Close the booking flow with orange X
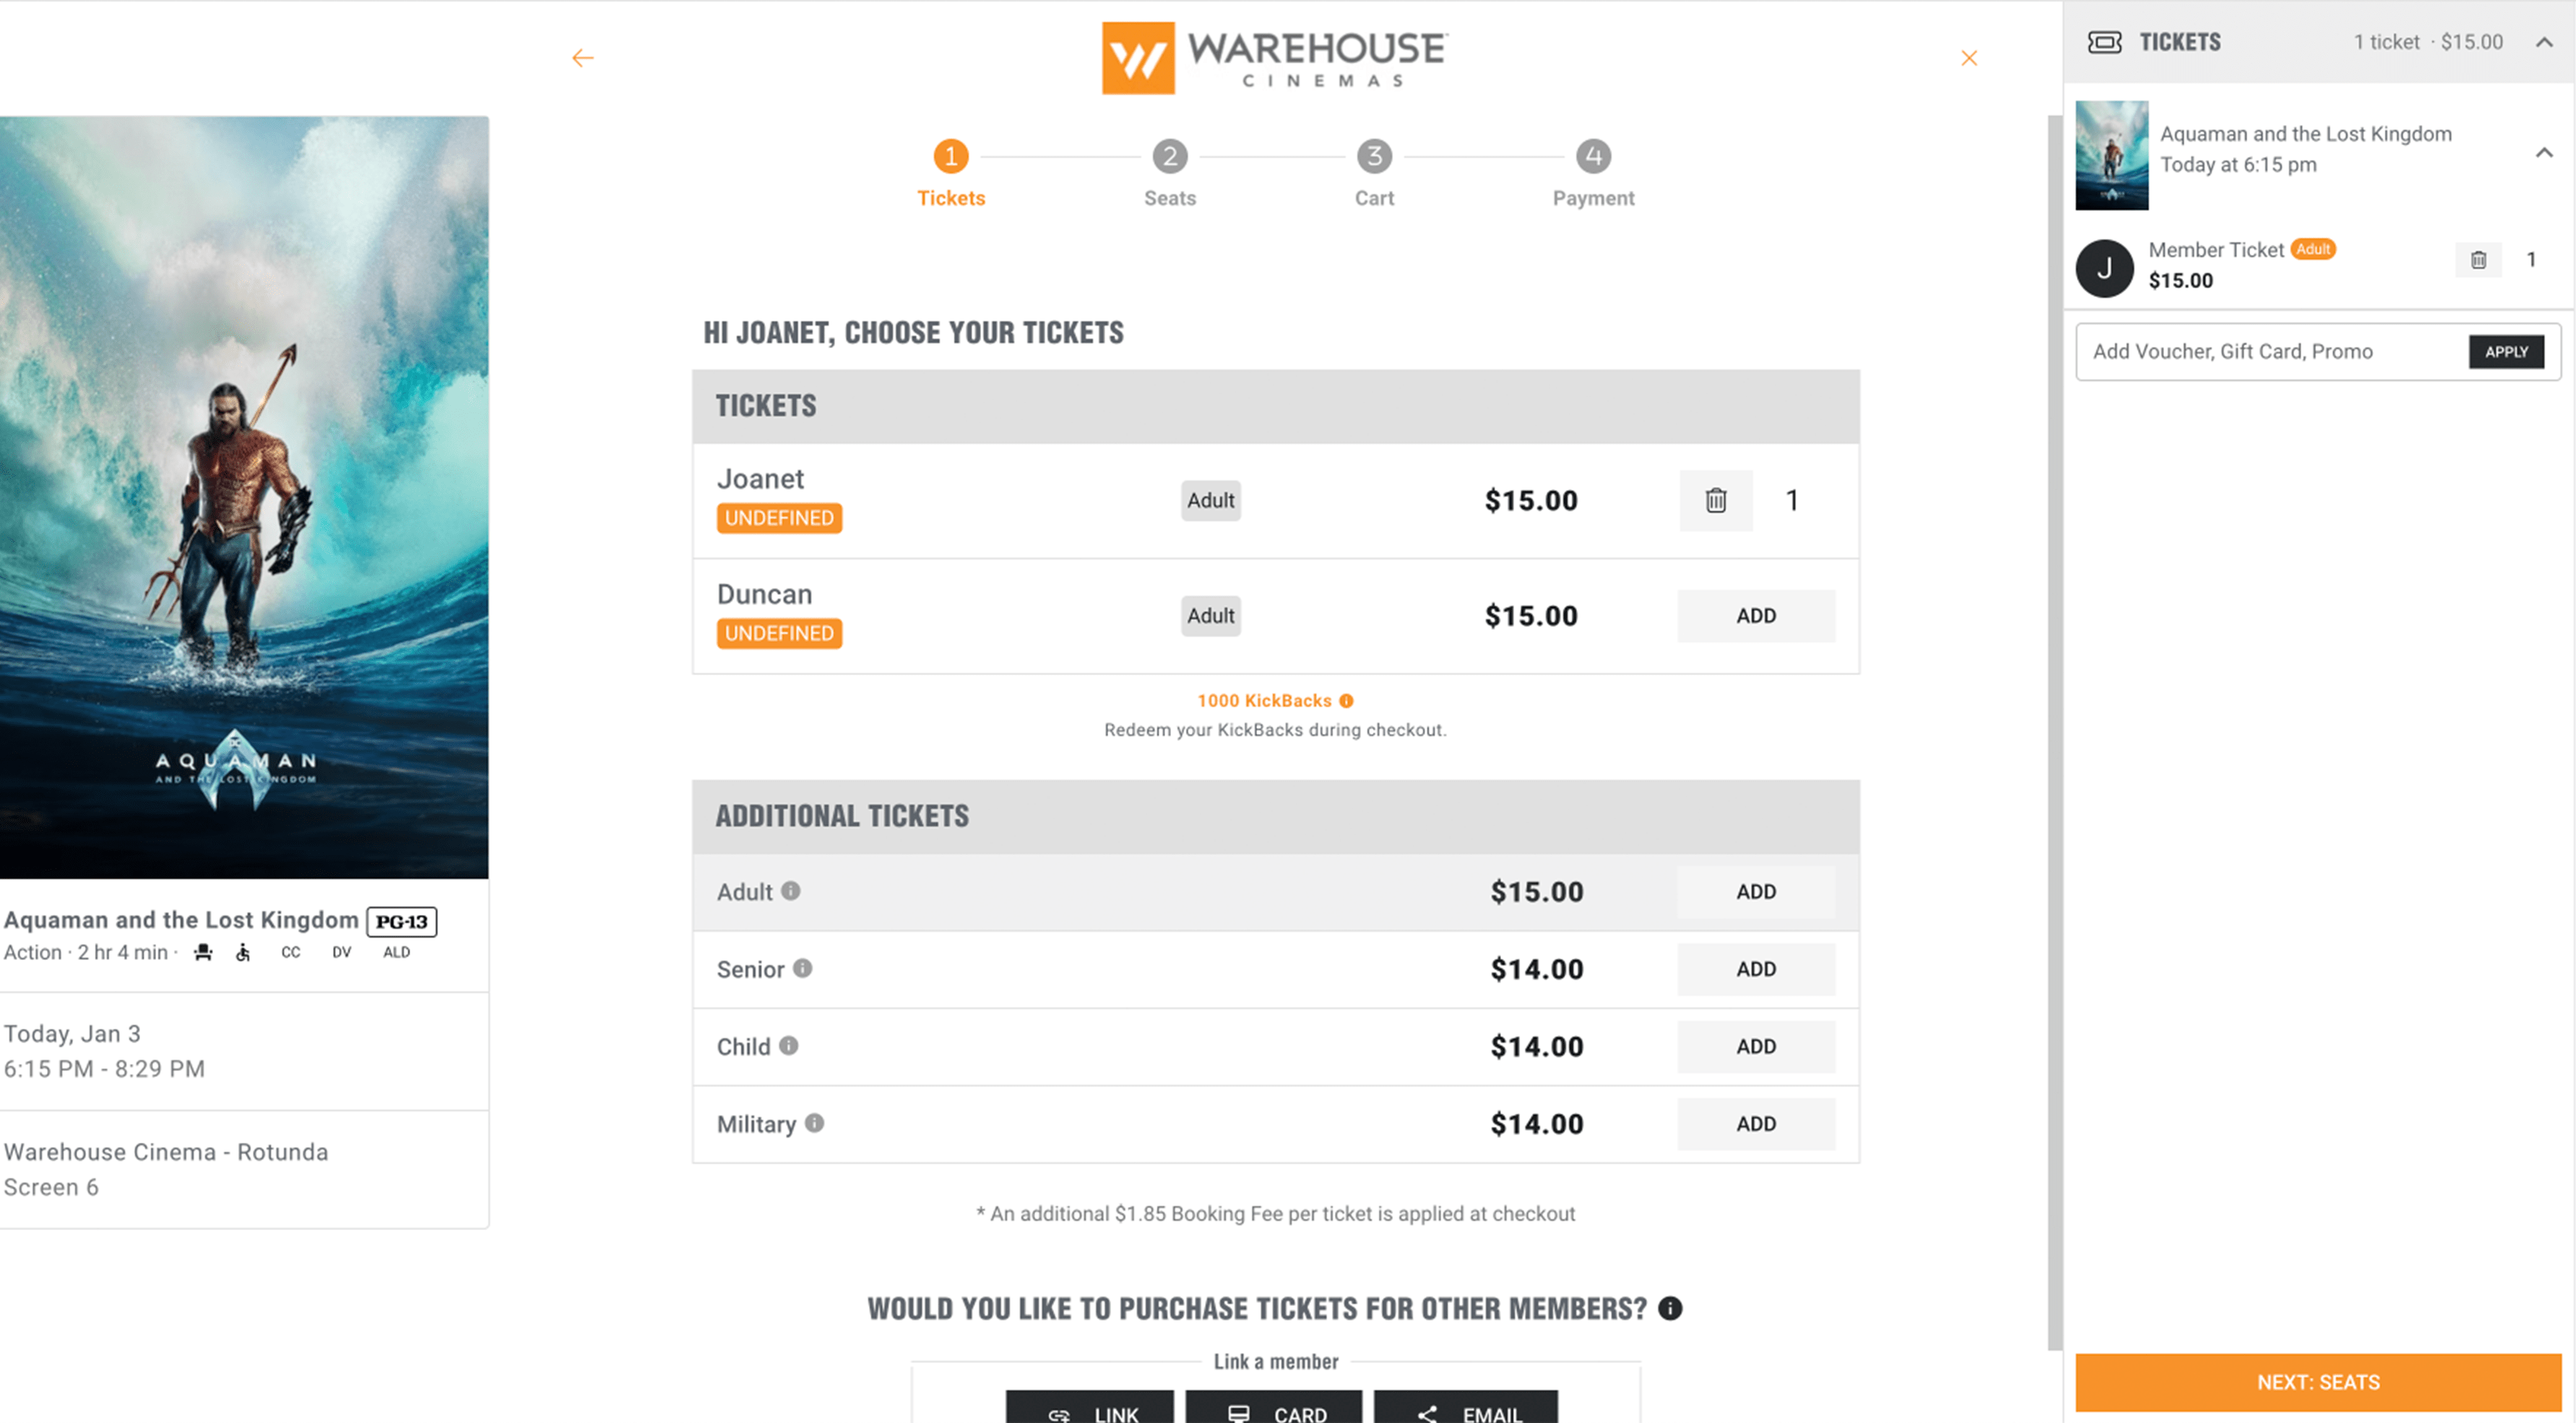The width and height of the screenshot is (2576, 1423). tap(1969, 58)
